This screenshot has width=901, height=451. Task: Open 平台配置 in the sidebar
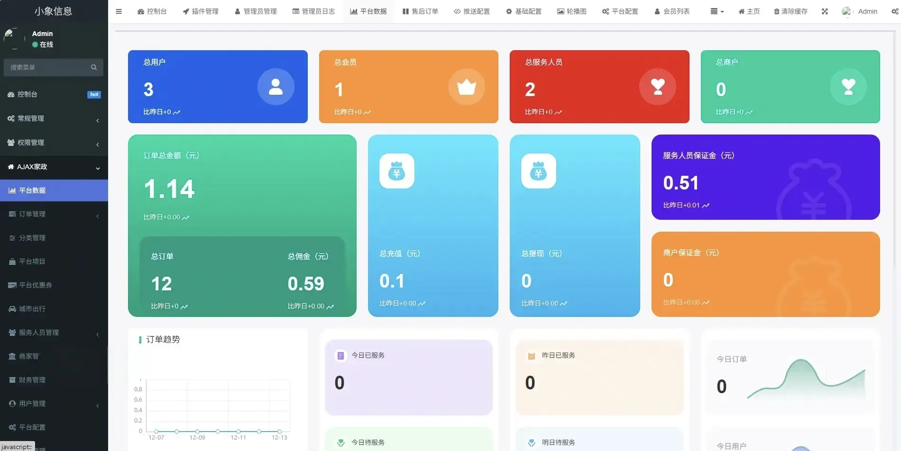click(54, 427)
